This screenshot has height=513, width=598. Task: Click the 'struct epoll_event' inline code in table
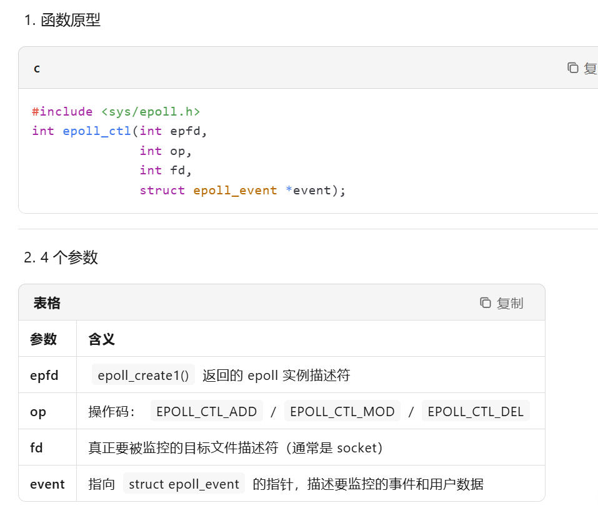(184, 484)
